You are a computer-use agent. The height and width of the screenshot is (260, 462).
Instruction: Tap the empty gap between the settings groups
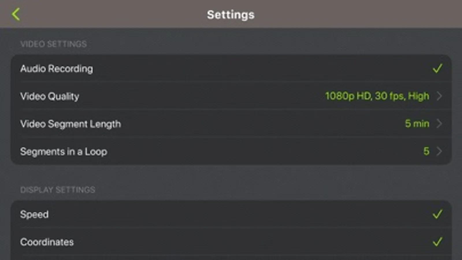[x=231, y=176]
